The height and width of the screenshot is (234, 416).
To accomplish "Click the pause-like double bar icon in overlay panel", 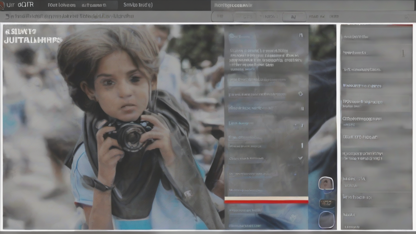I will tap(302, 109).
